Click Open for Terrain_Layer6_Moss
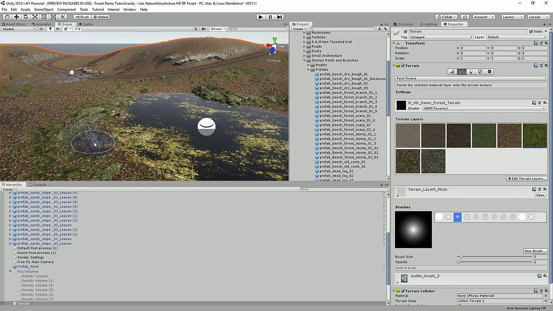553x311 pixels. [540, 195]
